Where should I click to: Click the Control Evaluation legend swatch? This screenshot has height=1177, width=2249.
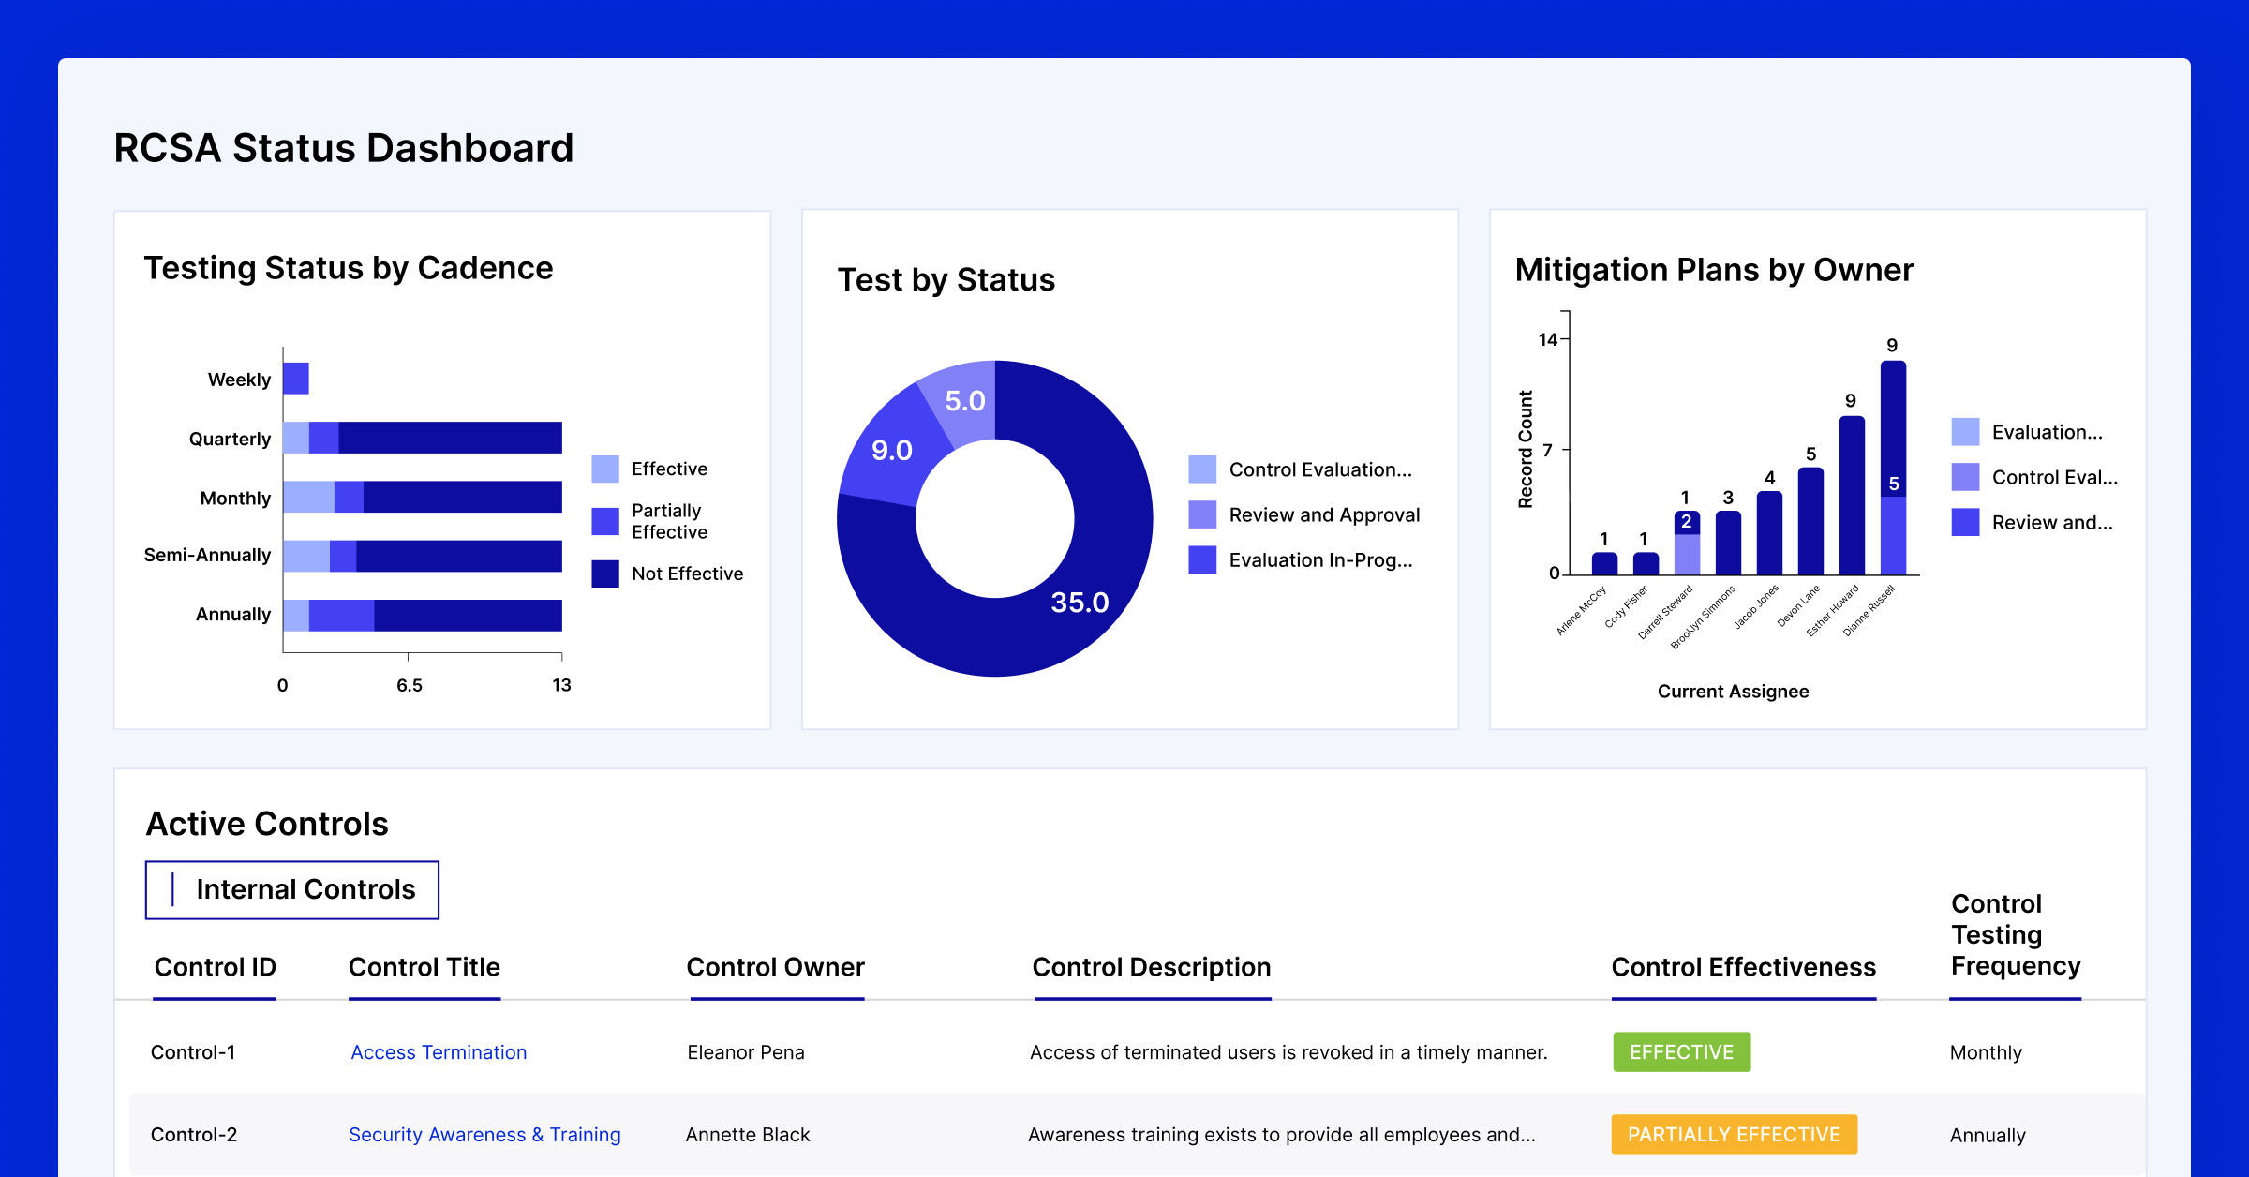[x=1202, y=469]
